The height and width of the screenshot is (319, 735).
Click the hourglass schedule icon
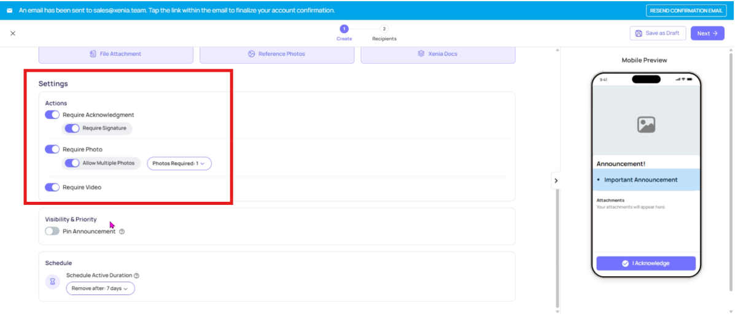pos(52,282)
